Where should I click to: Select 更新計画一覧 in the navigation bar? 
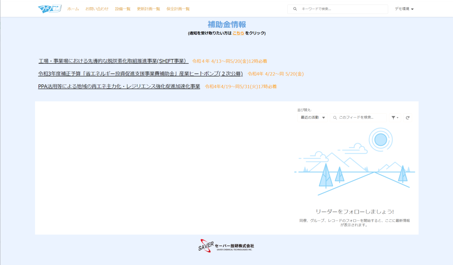point(148,9)
